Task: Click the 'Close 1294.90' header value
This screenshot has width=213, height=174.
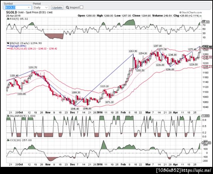Action: tap(142, 16)
